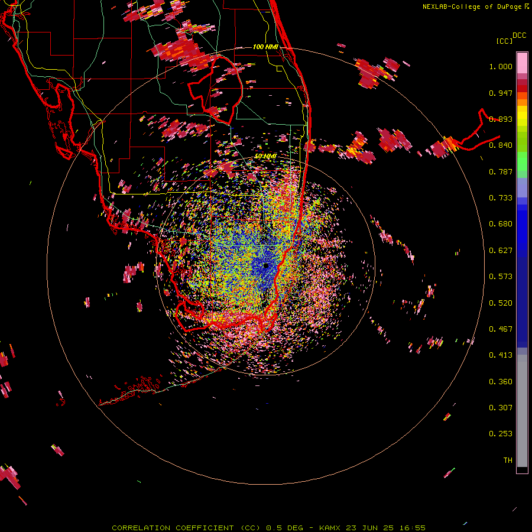532x532 pixels.
Task: Click the 0.627 color scale value
Action: (501, 251)
